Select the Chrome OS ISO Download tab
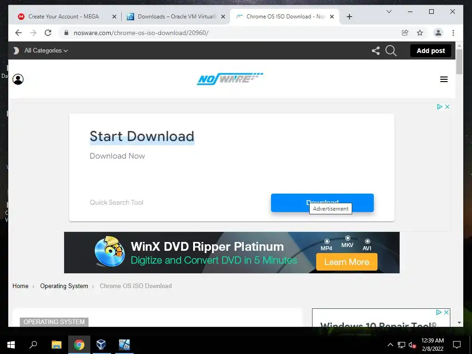This screenshot has width=472, height=354. pos(285,17)
